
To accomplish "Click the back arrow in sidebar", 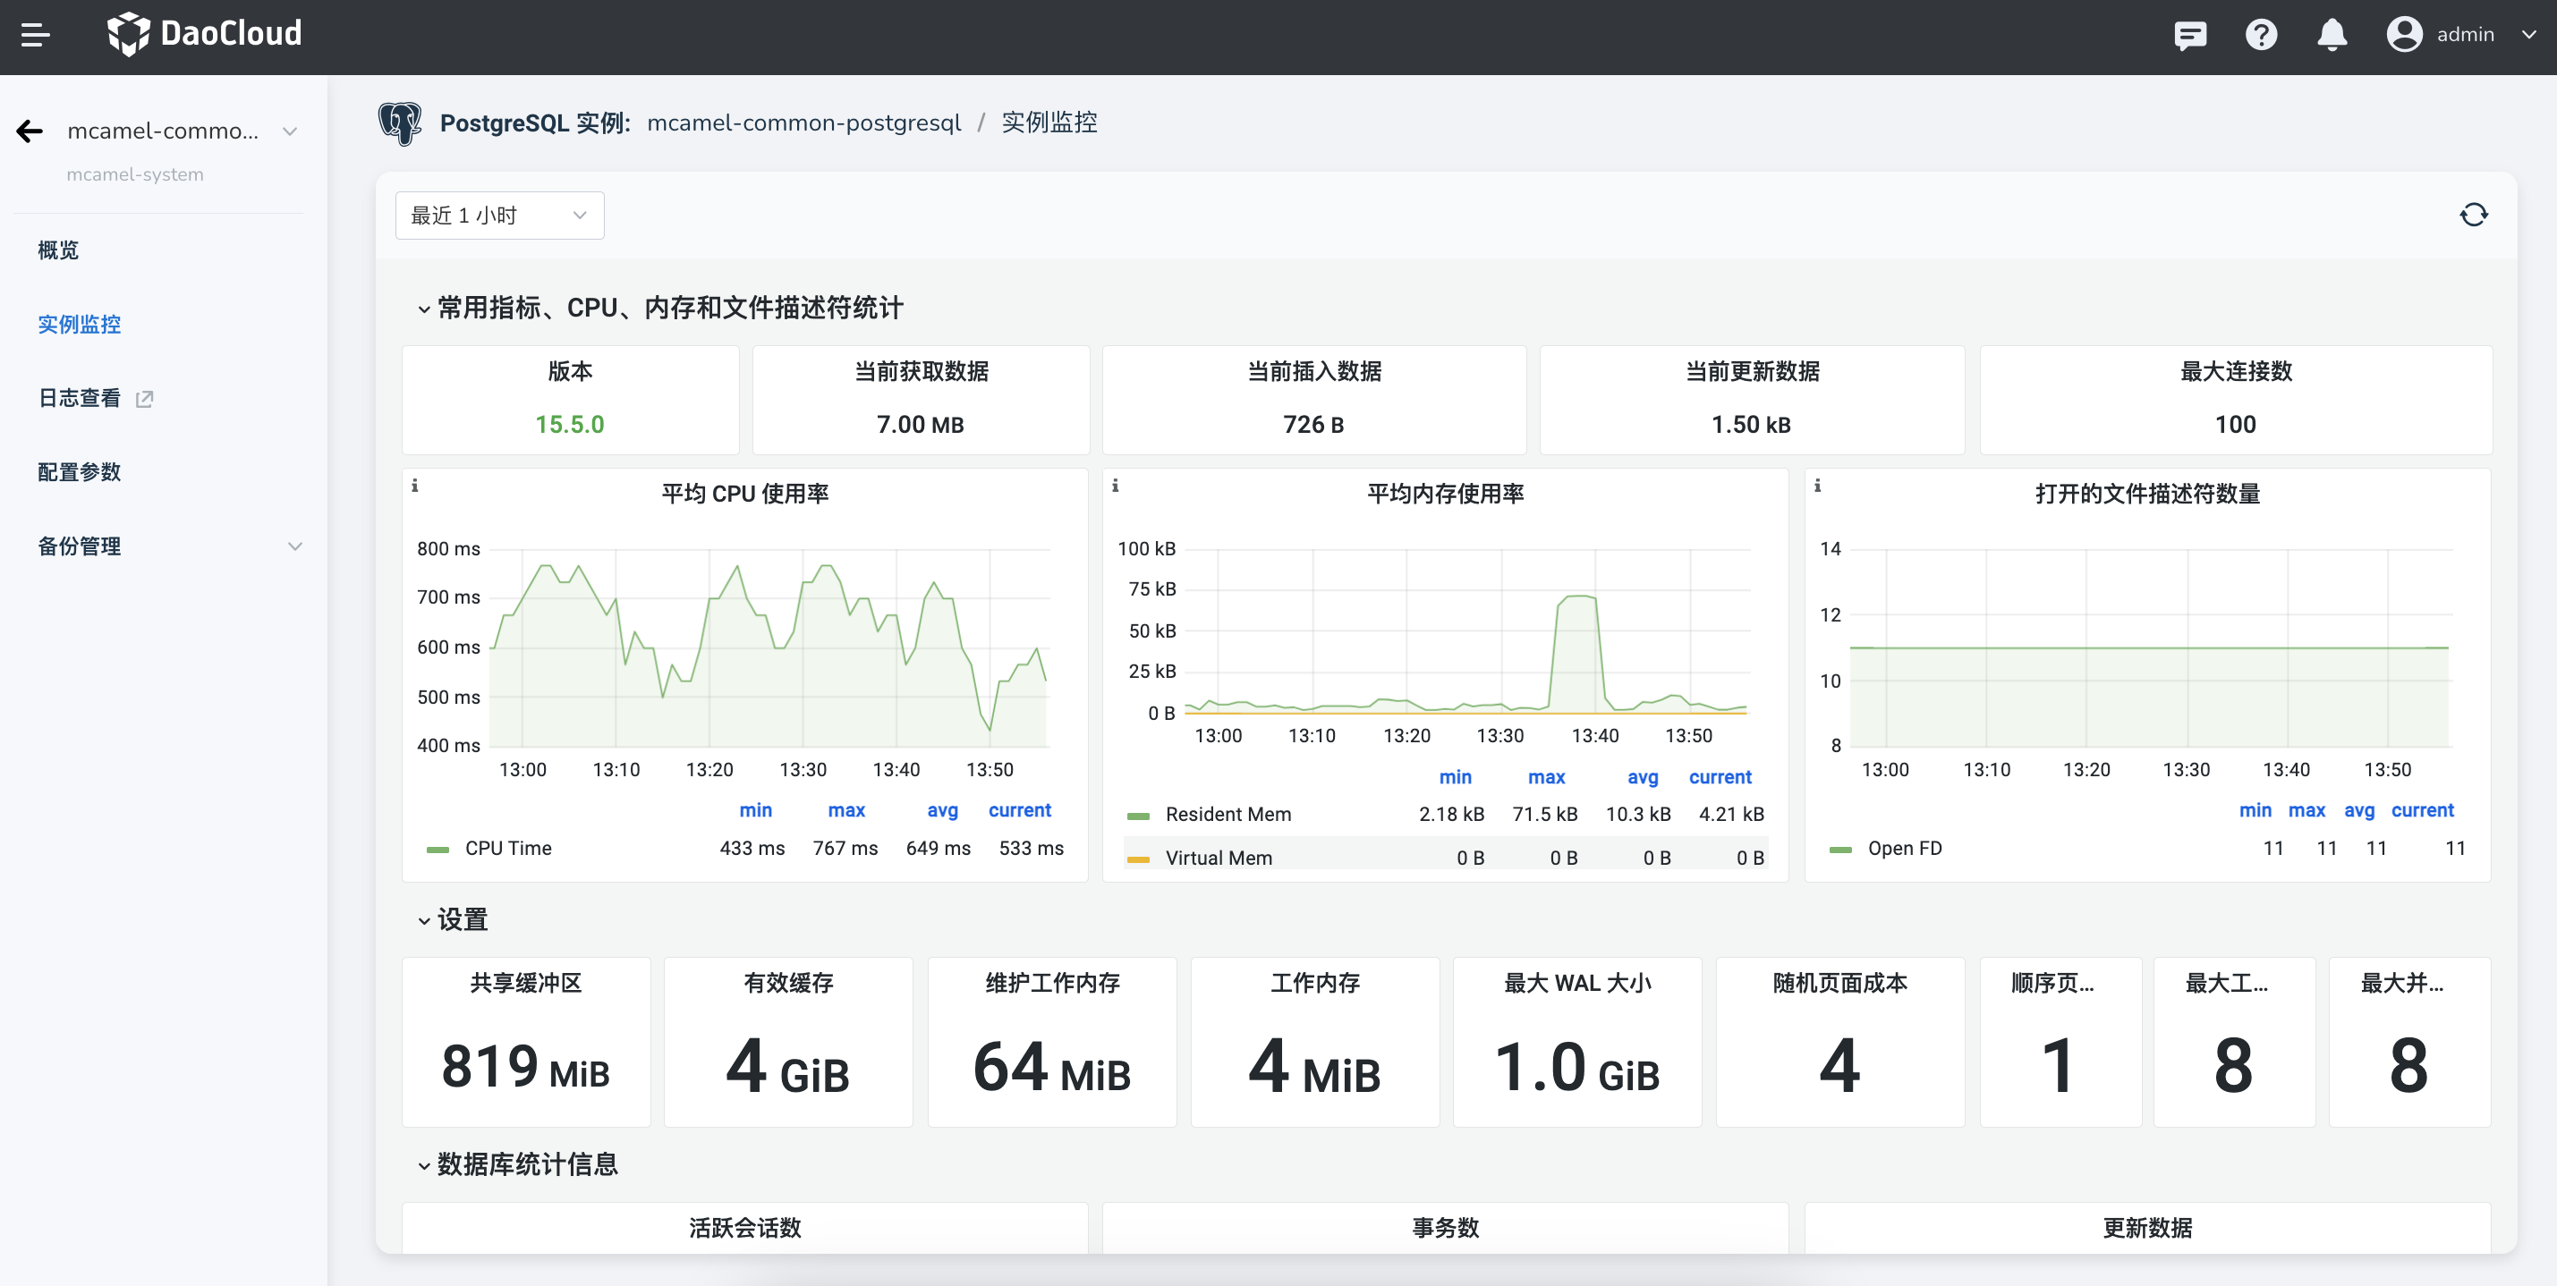I will (30, 131).
